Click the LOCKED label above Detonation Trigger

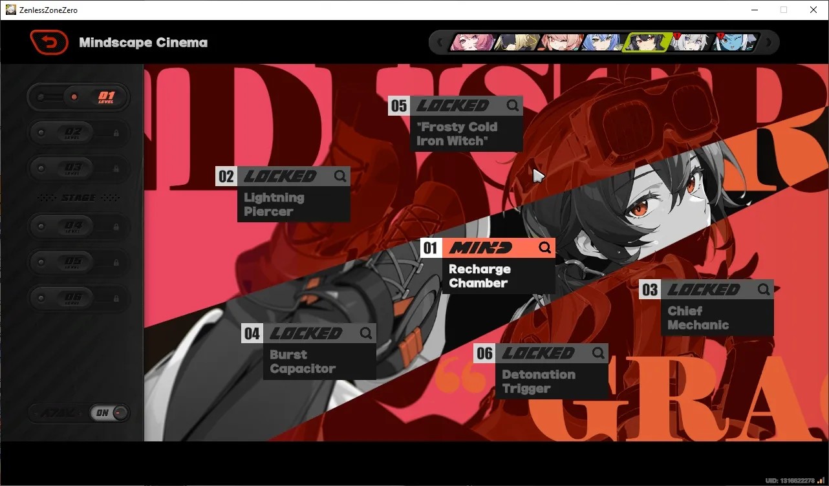click(x=539, y=353)
